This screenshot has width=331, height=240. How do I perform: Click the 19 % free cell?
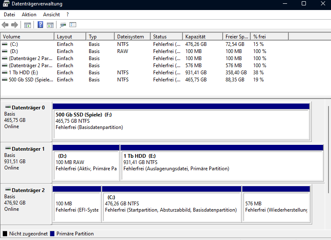tap(258, 80)
